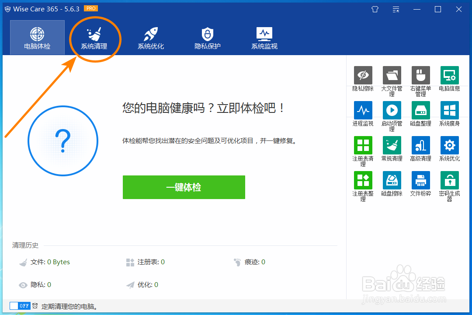Open the 密码生成器 password generator
Viewport: 472px width, 315px height.
tap(449, 180)
